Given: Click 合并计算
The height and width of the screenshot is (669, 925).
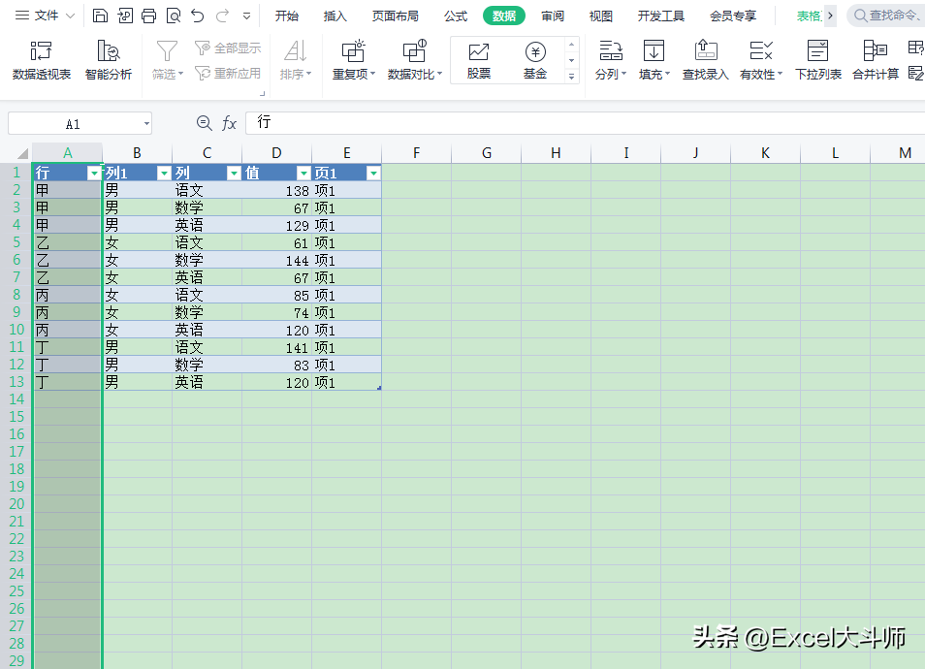Looking at the screenshot, I should point(876,59).
